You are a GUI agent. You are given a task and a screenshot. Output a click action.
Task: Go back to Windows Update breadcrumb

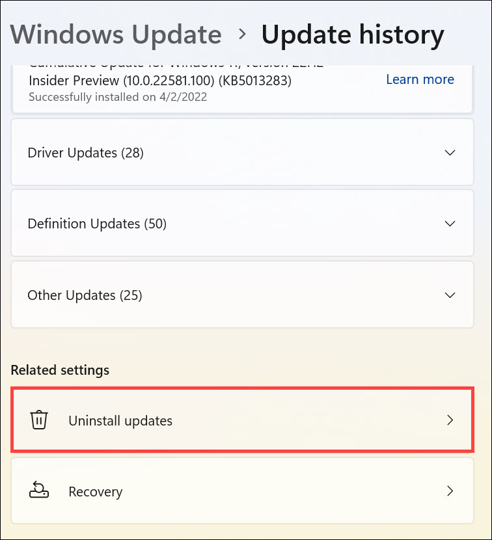click(x=116, y=34)
